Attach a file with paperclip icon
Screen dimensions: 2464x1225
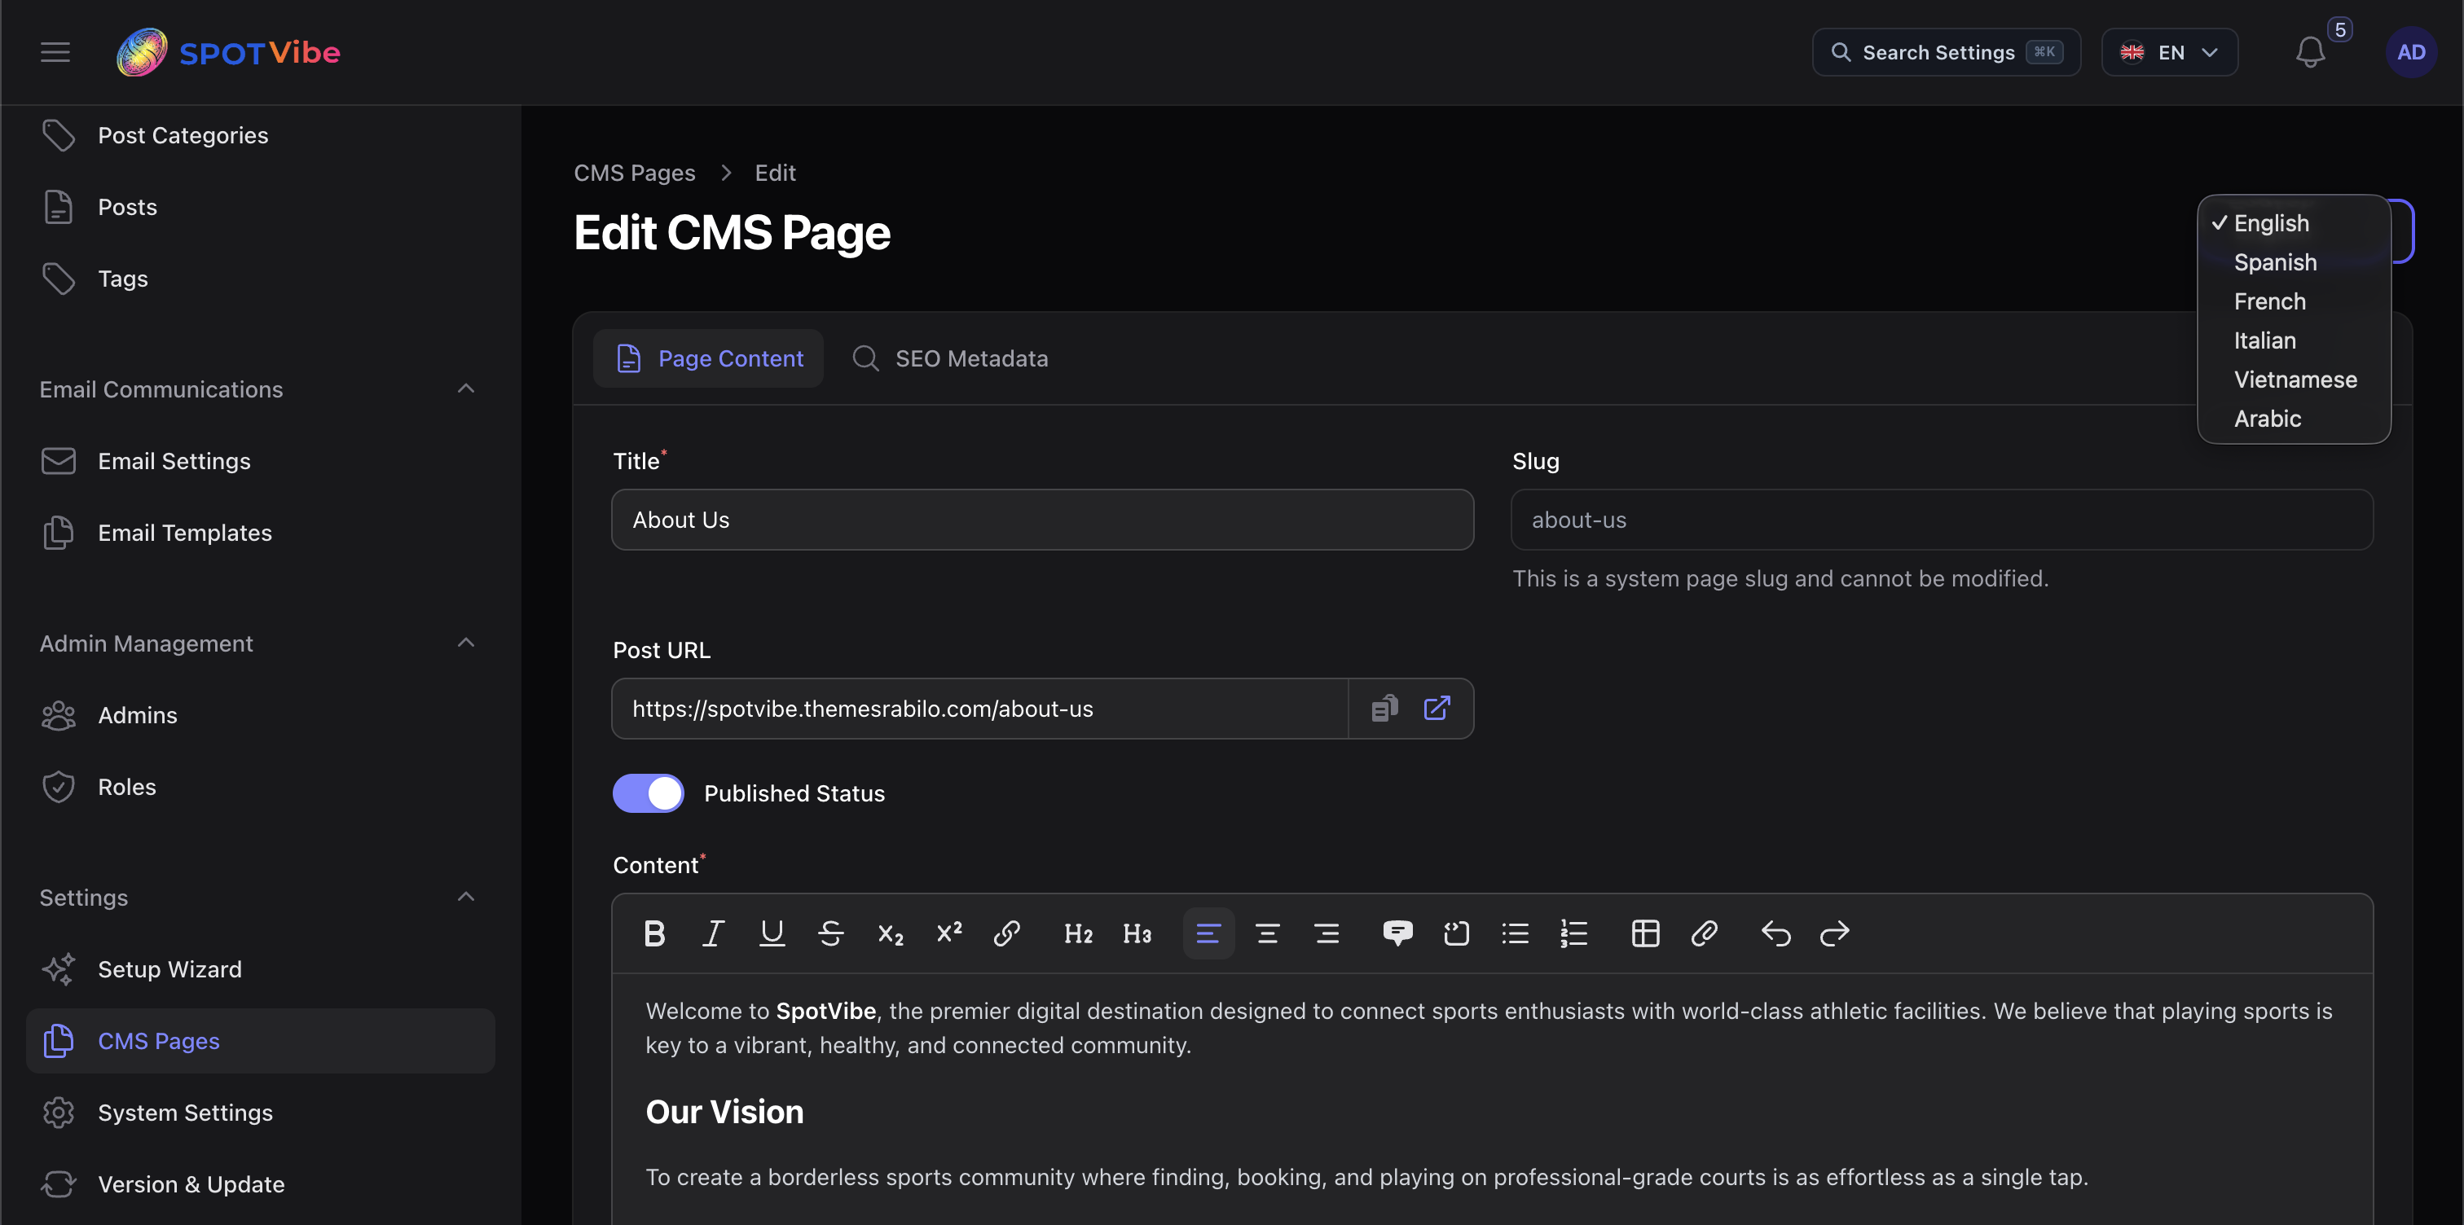(1705, 933)
